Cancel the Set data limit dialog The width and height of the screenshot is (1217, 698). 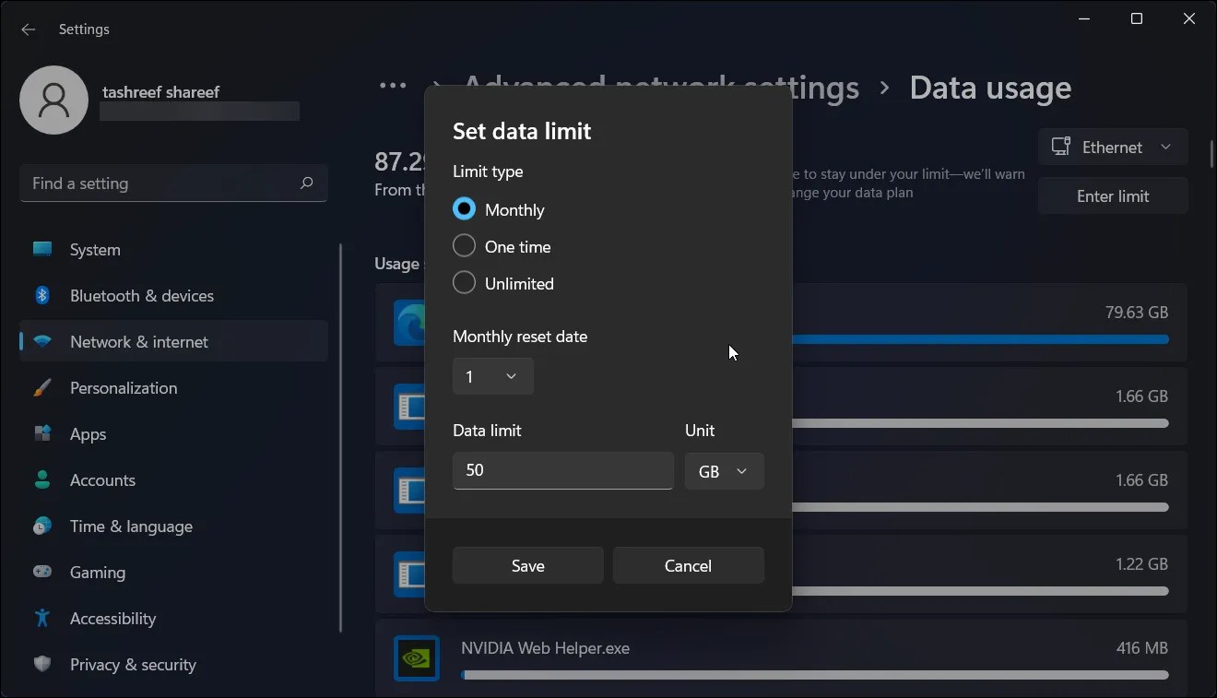(x=688, y=565)
